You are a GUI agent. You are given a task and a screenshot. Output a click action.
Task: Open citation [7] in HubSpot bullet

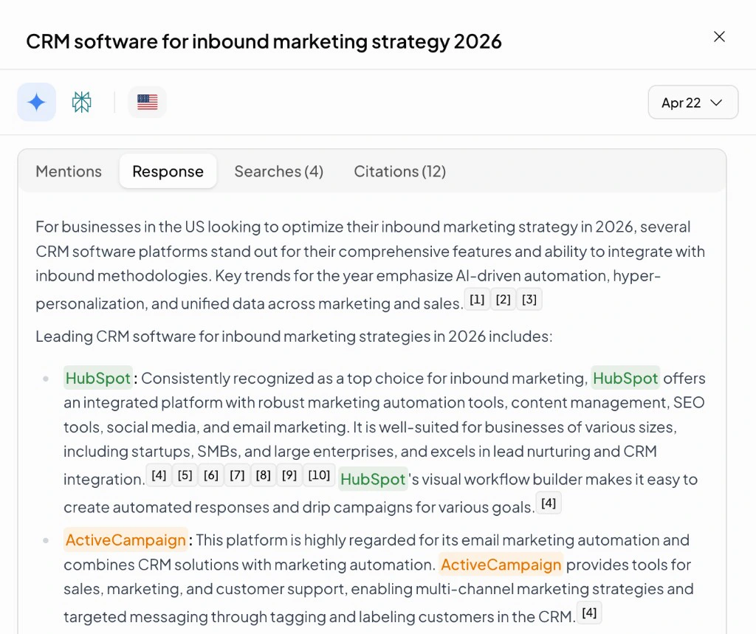(237, 475)
